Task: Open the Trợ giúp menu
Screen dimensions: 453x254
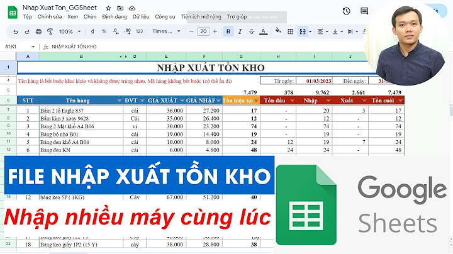Action: [x=237, y=17]
